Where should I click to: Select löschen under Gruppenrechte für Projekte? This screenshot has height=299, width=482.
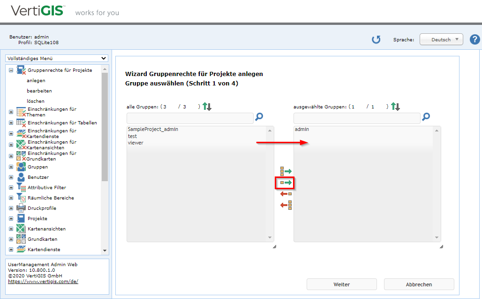[x=36, y=101]
